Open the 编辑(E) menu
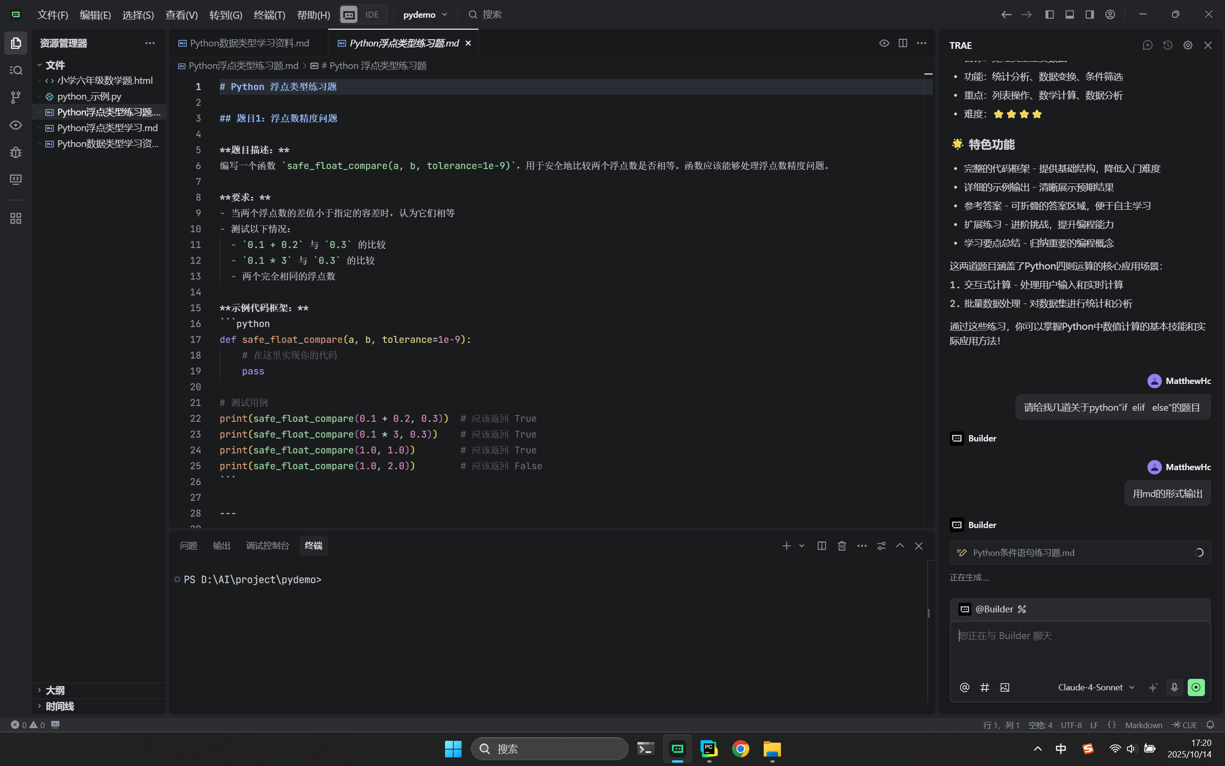Image resolution: width=1225 pixels, height=766 pixels. (x=95, y=15)
